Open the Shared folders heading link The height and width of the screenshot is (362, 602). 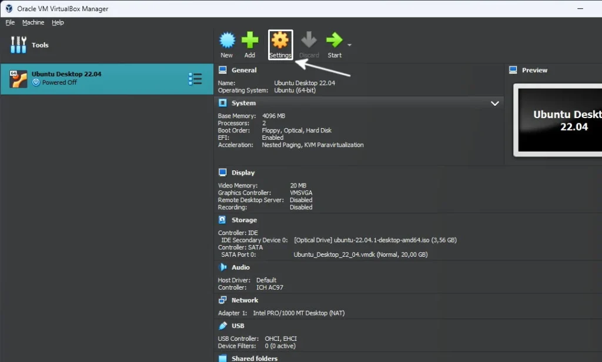coord(254,358)
